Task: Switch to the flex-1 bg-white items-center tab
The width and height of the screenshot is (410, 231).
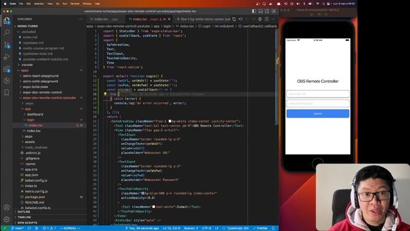Action: [204, 19]
